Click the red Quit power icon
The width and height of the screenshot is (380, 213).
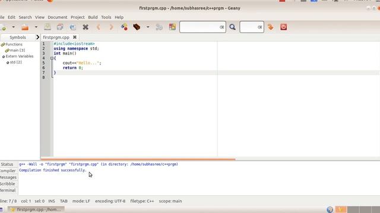[x=284, y=27]
